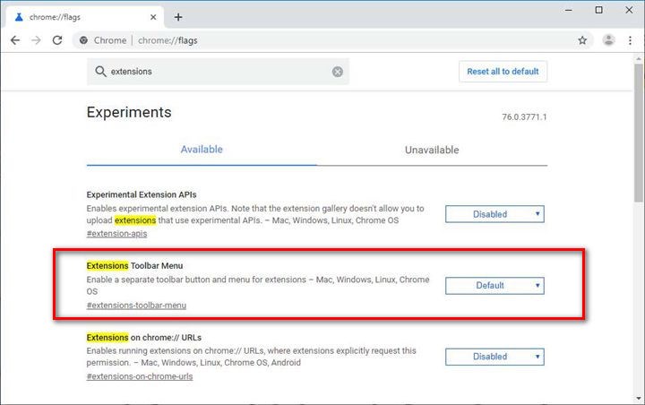Click the magnifier icon in search box

100,72
